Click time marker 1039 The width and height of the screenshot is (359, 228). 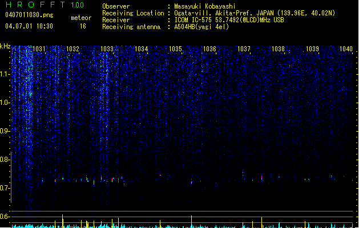312,49
